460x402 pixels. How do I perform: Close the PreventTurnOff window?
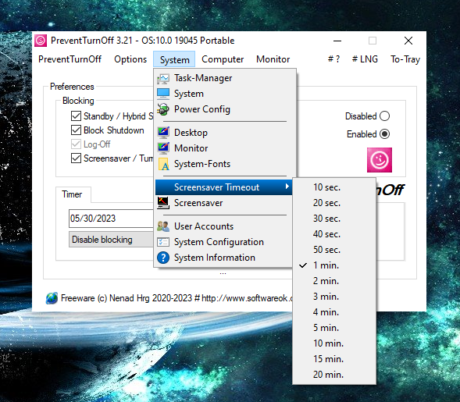(x=408, y=41)
